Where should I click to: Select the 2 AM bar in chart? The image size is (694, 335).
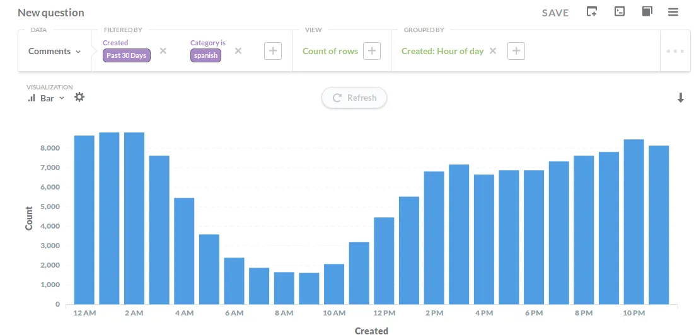(134, 219)
